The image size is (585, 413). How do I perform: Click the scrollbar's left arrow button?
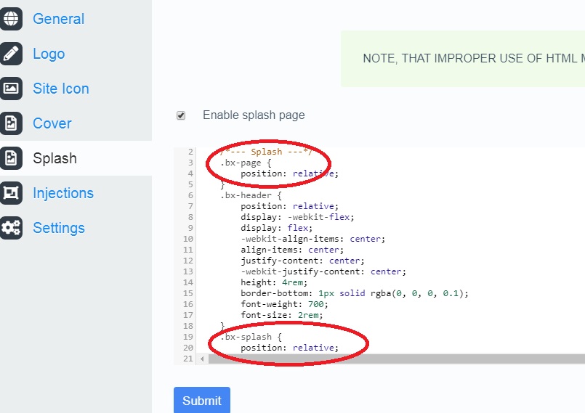coord(202,359)
